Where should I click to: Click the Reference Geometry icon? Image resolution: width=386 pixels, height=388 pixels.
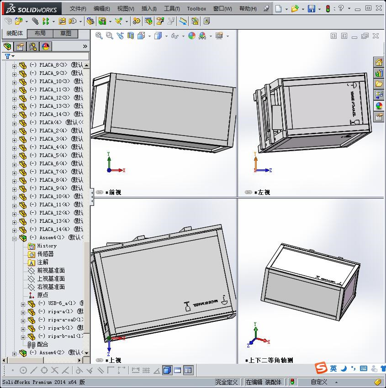click(x=119, y=21)
